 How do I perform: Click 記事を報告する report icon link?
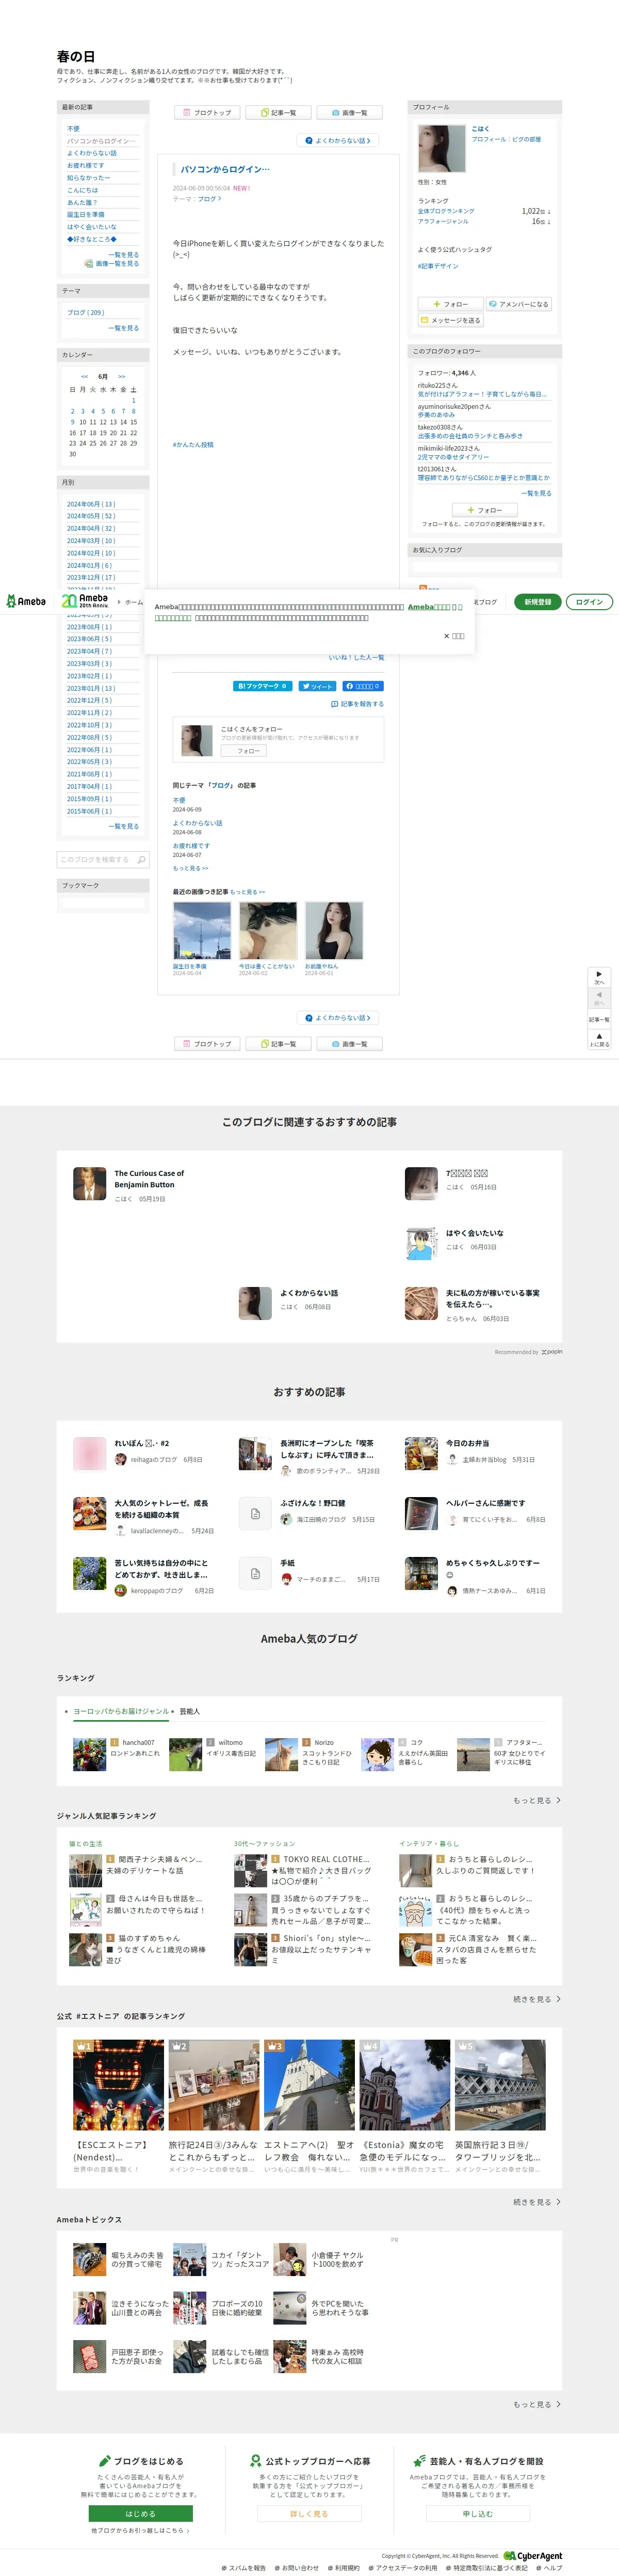click(x=357, y=704)
